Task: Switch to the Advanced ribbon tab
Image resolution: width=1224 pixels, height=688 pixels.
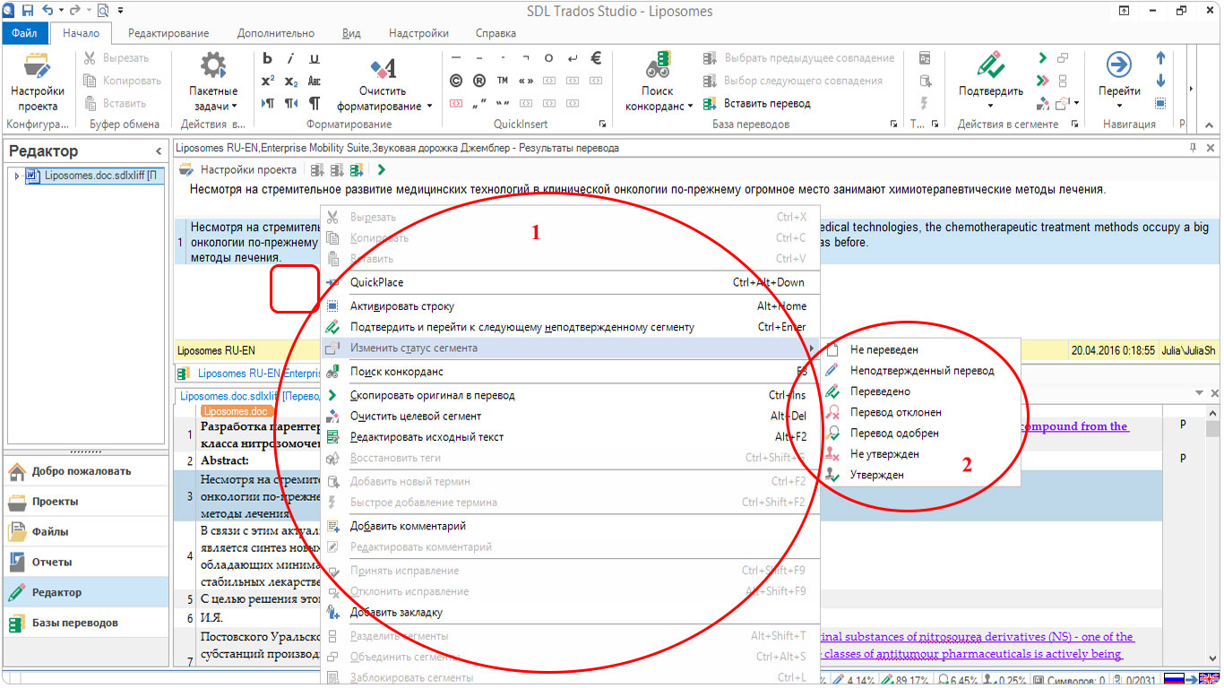Action: coord(276,33)
